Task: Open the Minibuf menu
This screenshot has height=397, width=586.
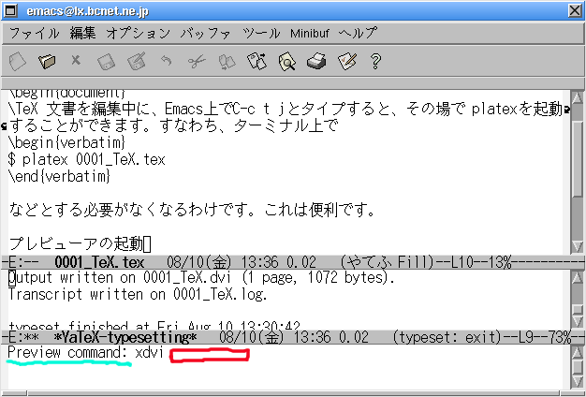Action: 310,34
